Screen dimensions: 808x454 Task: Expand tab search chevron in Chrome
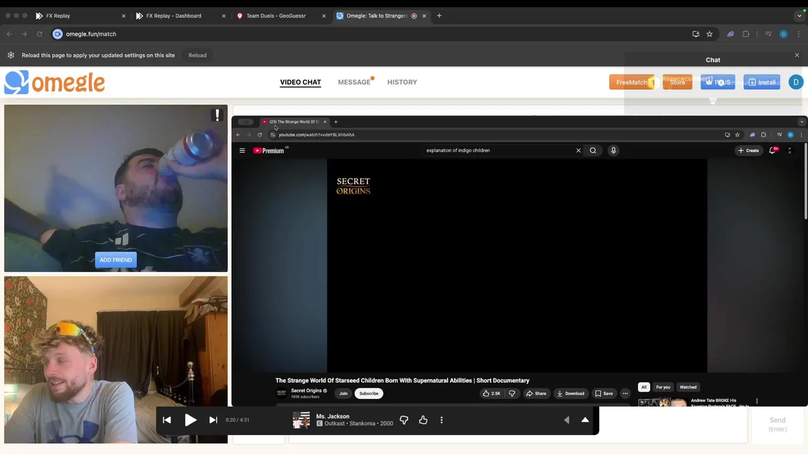[x=800, y=16]
